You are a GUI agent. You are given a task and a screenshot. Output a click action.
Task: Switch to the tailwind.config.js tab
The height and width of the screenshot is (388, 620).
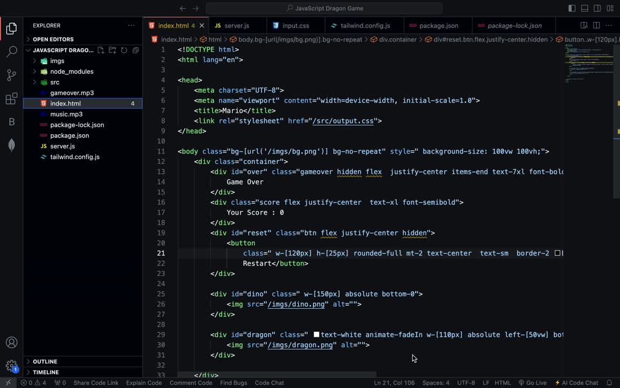coord(365,25)
